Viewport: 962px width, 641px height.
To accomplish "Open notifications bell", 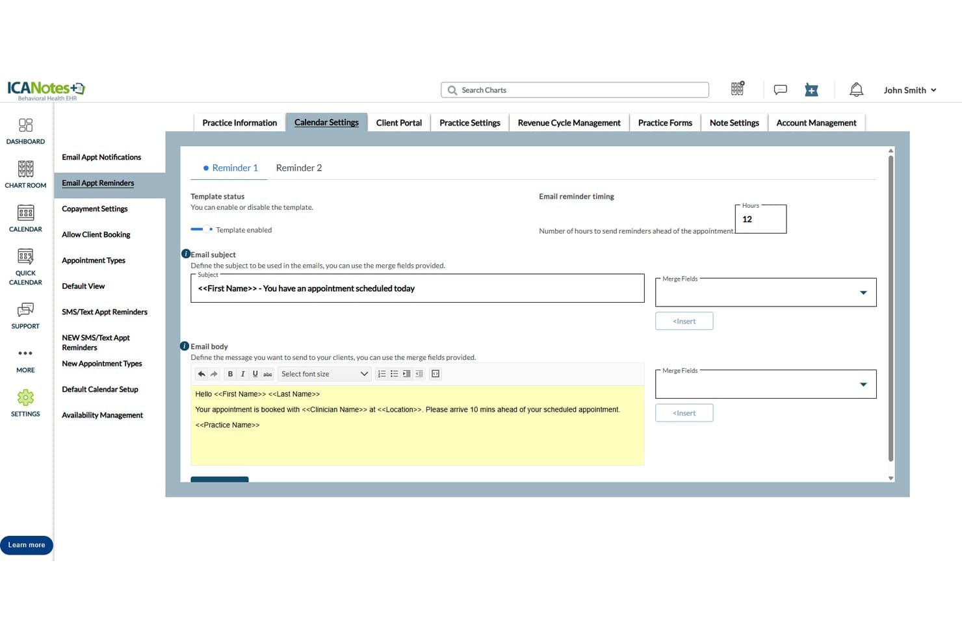I will [857, 90].
